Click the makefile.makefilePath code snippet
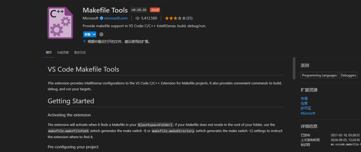The image size is (361, 152). 69,131
